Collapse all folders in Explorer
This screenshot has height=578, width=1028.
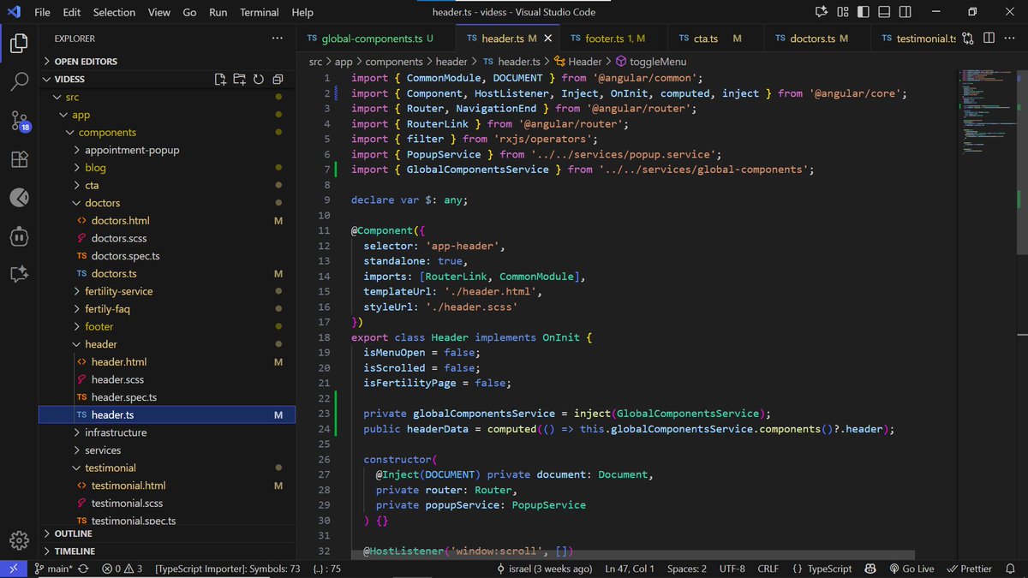pos(278,79)
